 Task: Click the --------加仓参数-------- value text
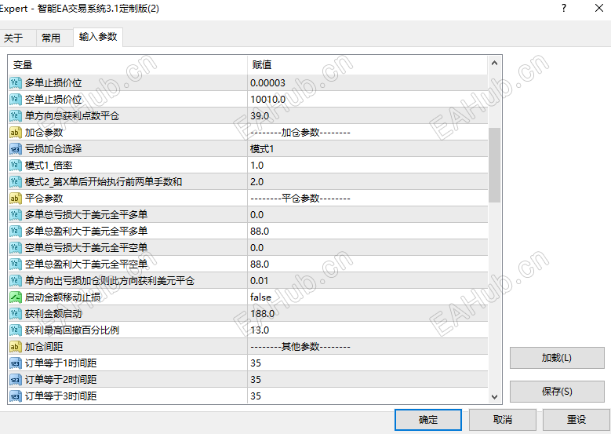(300, 133)
